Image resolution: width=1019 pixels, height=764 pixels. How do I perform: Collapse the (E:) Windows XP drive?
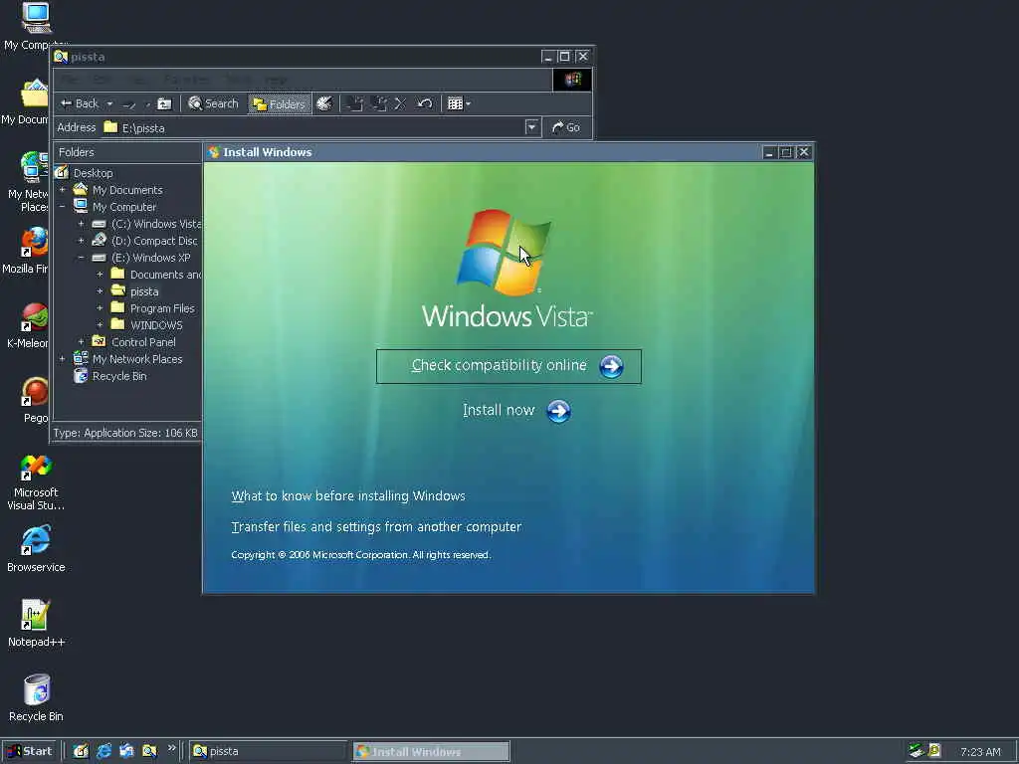coord(82,258)
